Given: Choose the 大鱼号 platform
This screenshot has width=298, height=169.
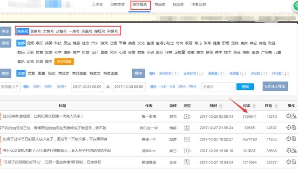Looking at the screenshot, I should 48,31.
